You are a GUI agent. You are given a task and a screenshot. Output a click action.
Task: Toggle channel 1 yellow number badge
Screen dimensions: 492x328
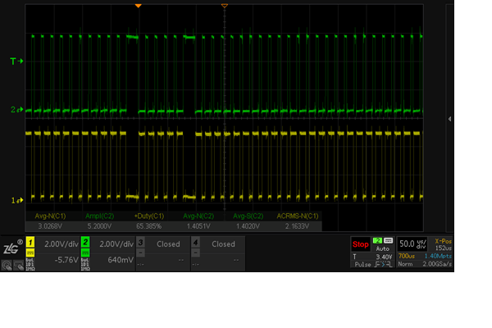pos(30,243)
